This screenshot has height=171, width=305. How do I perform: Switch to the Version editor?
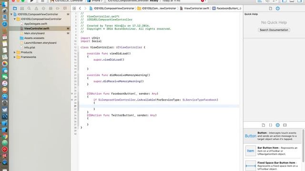pyautogui.click(x=274, y=1)
